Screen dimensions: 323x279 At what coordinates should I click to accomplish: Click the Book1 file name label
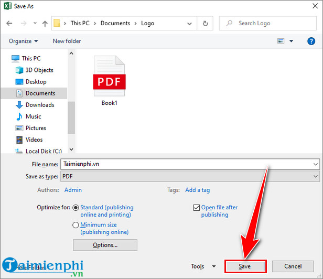(x=110, y=103)
